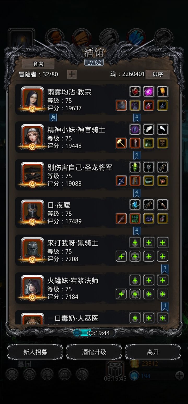Screen dimensions: 188x404
Task: Click the 排序 sort button
Action: click(157, 74)
